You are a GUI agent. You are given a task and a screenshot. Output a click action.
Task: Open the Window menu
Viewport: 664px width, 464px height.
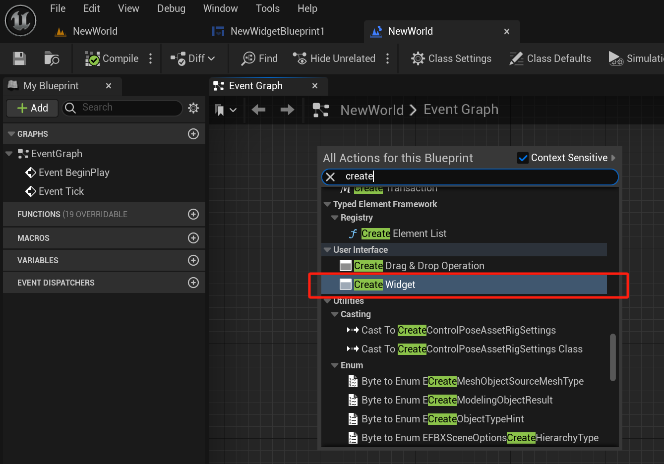tap(220, 8)
